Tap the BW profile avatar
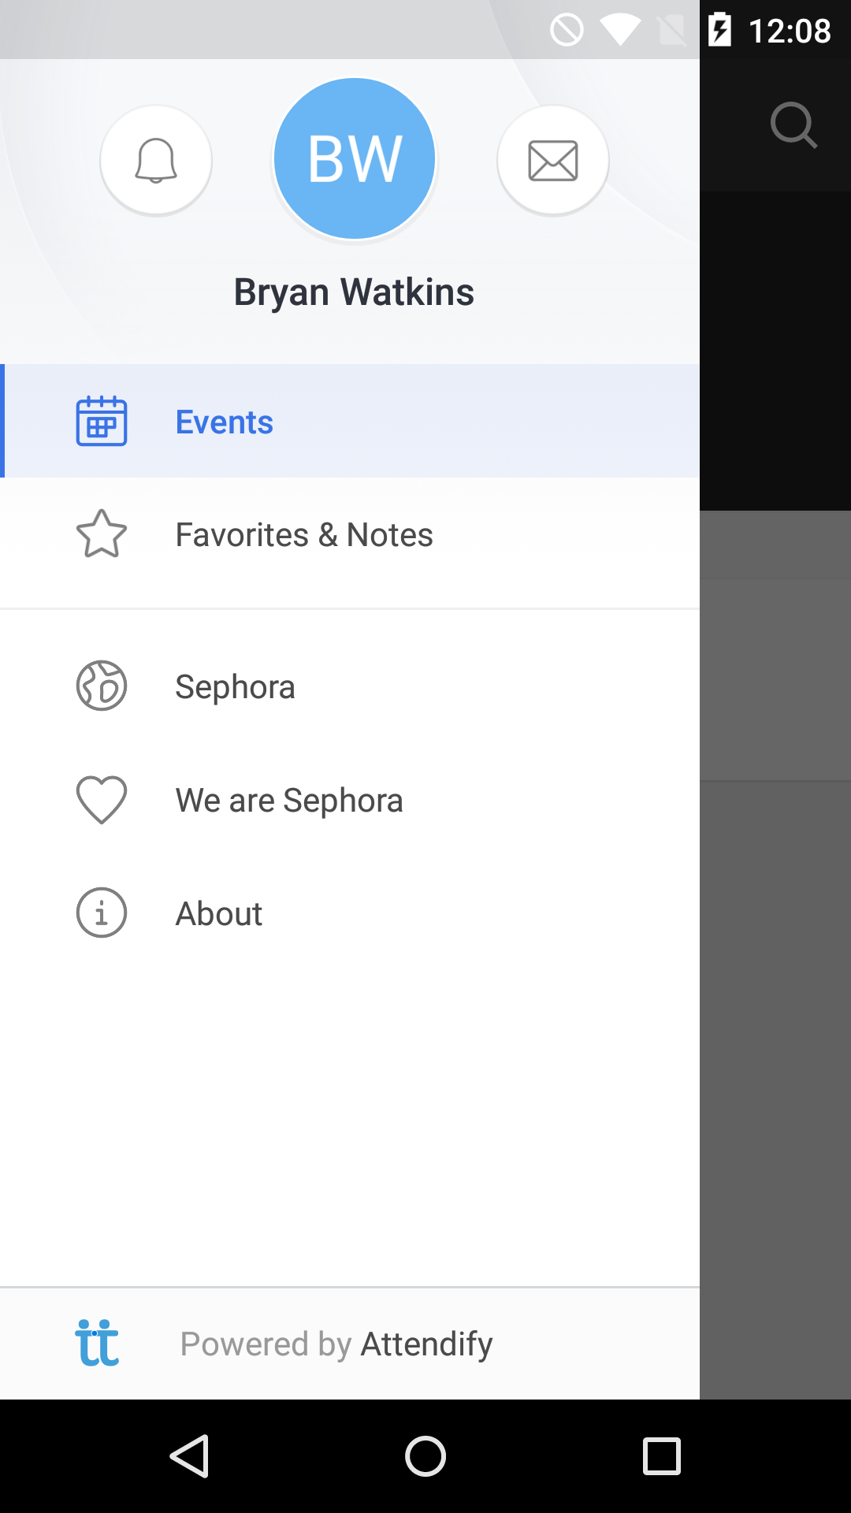This screenshot has height=1513, width=851. [x=355, y=158]
